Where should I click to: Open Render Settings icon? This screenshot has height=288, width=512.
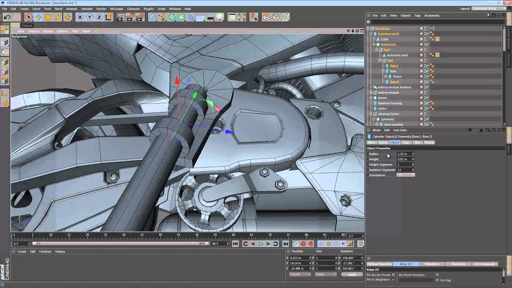pyautogui.click(x=140, y=17)
